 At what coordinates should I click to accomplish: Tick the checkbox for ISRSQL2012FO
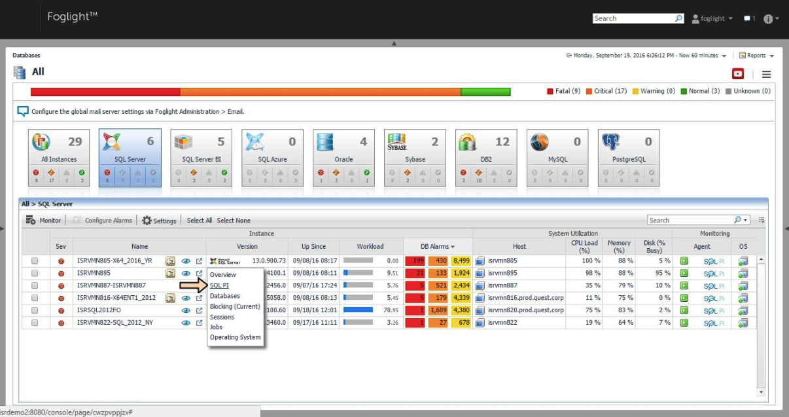(35, 310)
